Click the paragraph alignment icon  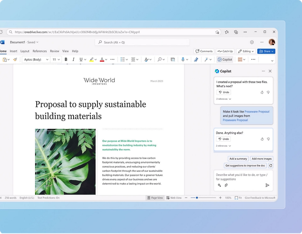[133, 60]
